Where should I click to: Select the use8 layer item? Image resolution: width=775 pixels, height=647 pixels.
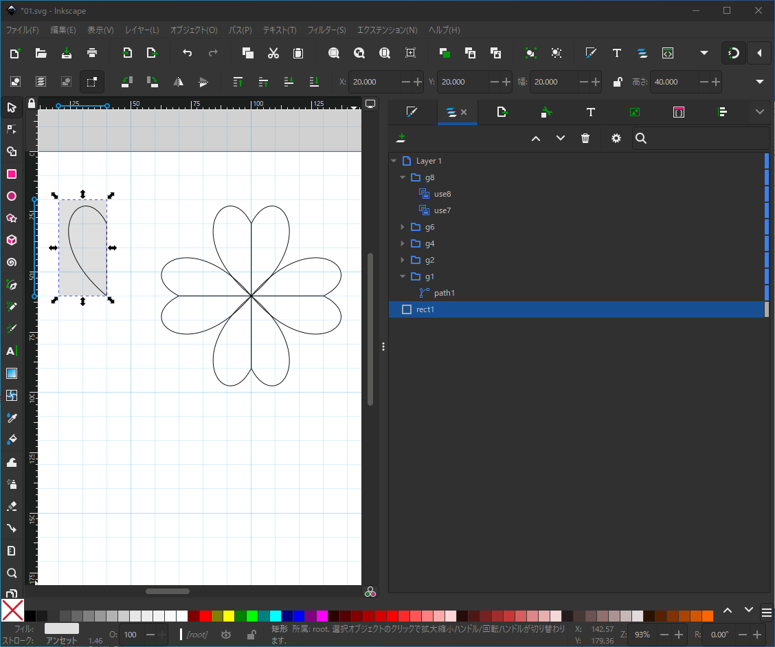pos(576,194)
